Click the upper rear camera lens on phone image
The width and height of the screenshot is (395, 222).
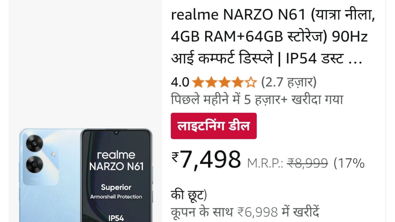click(x=34, y=143)
